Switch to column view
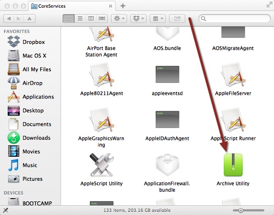 pos(91,19)
